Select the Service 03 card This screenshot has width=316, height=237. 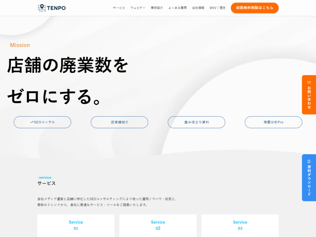pos(240,225)
